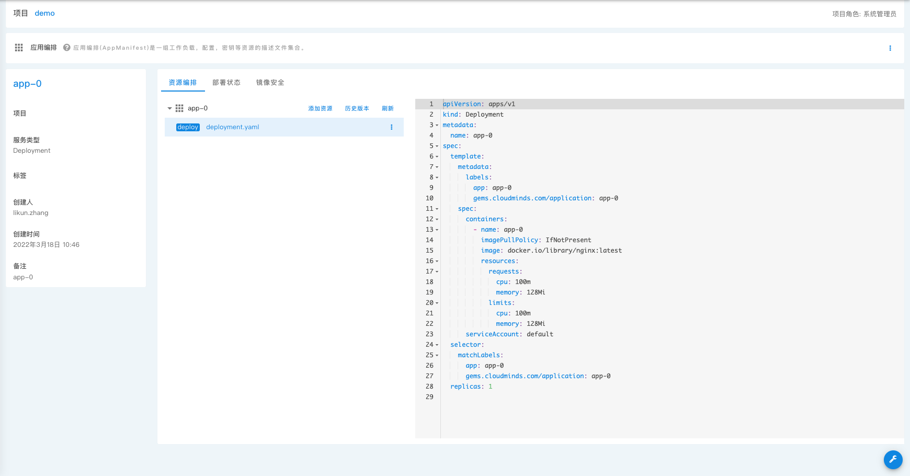
Task: Open the three-dot menu for deployment.yaml
Action: [391, 127]
